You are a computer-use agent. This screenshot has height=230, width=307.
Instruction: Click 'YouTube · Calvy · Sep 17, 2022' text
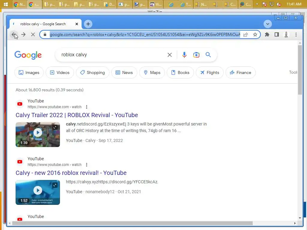94,140
